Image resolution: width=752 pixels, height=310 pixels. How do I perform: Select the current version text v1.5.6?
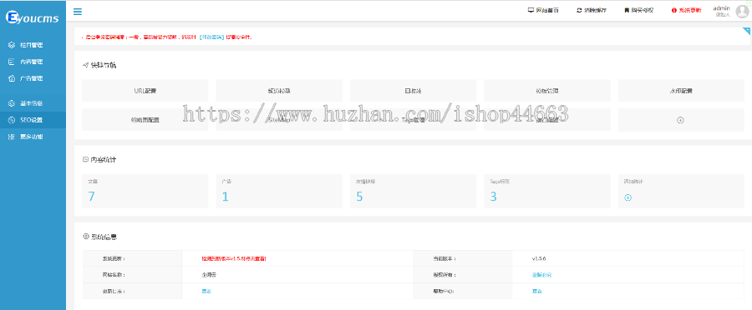pyautogui.click(x=539, y=258)
